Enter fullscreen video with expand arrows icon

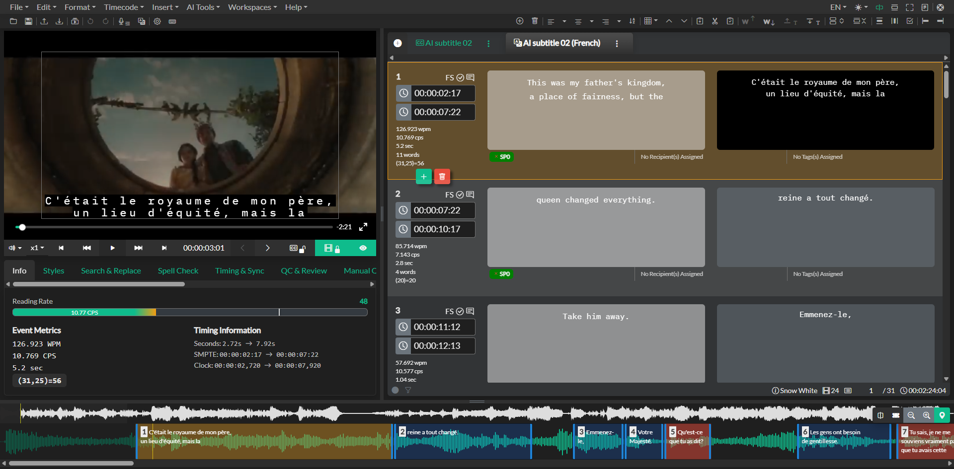363,227
